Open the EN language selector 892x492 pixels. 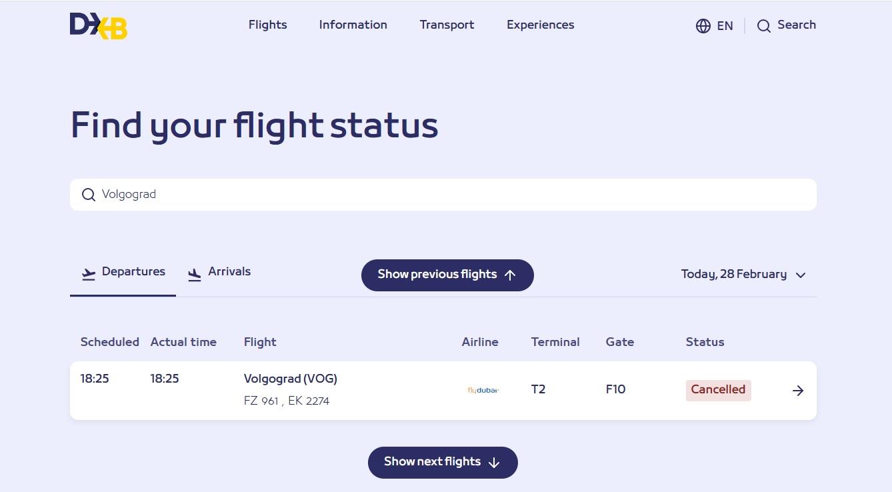click(x=725, y=26)
